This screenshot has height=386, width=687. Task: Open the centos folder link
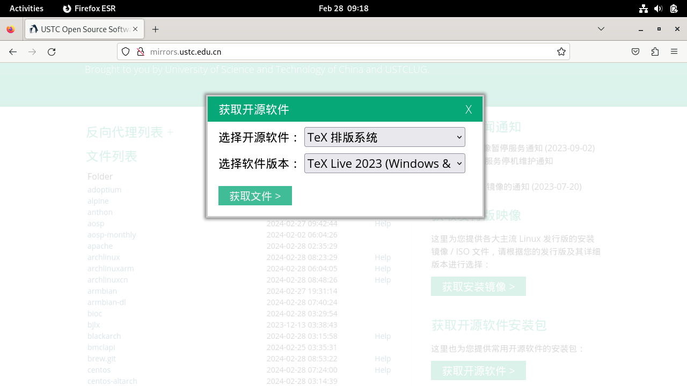pyautogui.click(x=99, y=370)
